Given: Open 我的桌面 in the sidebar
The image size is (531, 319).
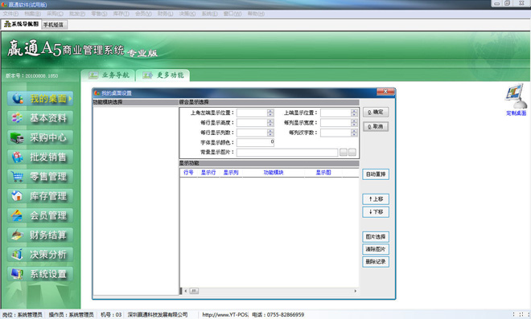Looking at the screenshot, I should tap(40, 99).
